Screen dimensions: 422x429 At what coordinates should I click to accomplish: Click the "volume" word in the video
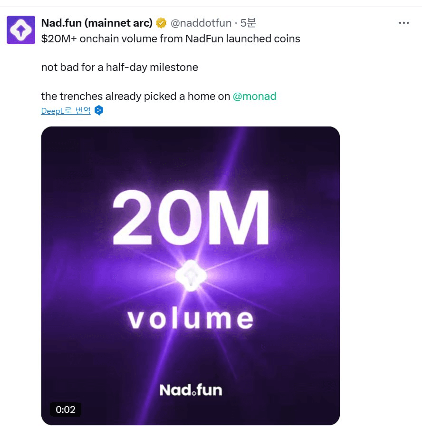[x=190, y=319]
